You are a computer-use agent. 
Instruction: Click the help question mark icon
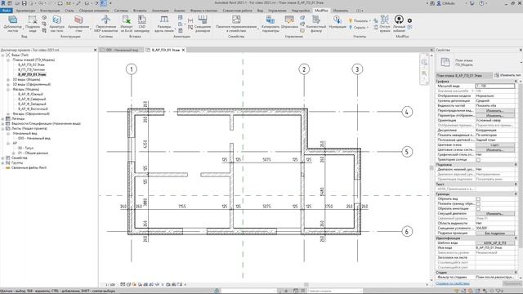point(481,3)
